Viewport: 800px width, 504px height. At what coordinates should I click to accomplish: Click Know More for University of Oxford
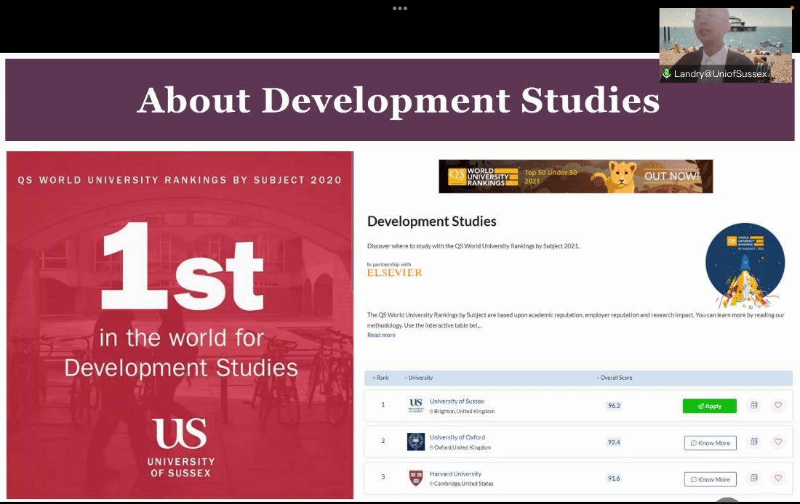click(x=710, y=443)
